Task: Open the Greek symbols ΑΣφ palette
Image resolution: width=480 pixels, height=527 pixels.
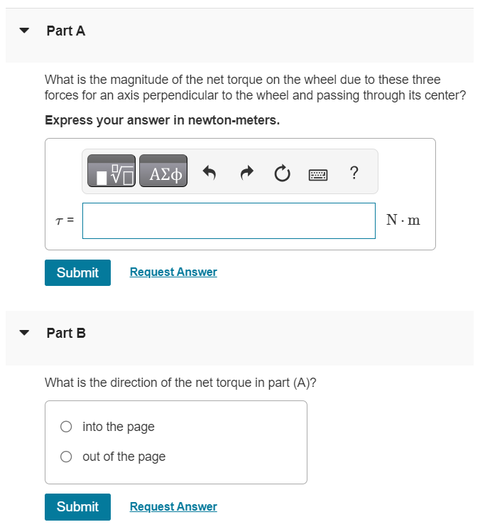Action: click(163, 171)
